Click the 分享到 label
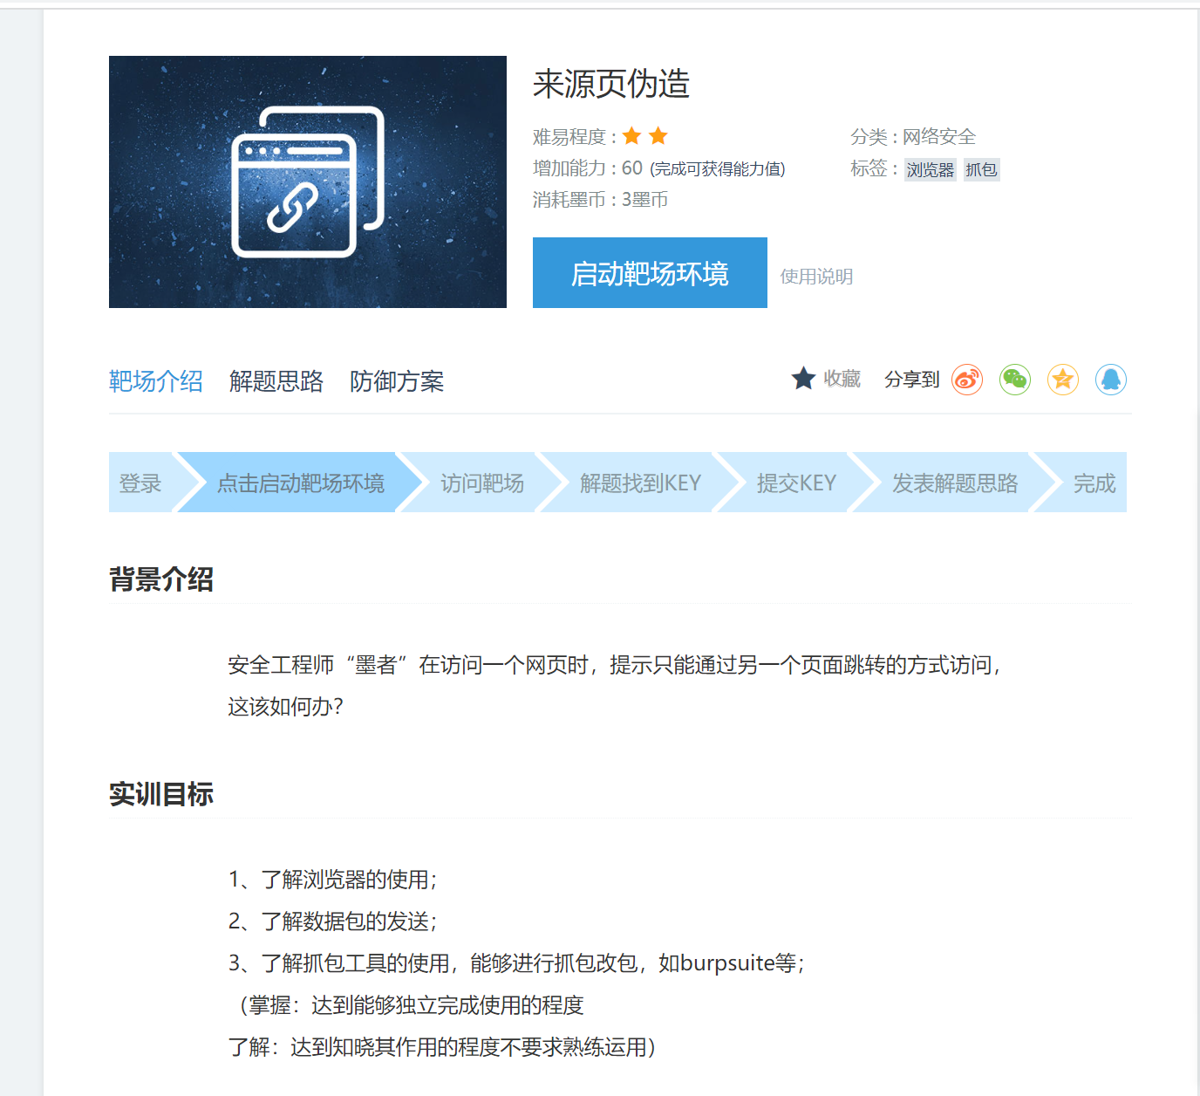 (911, 380)
